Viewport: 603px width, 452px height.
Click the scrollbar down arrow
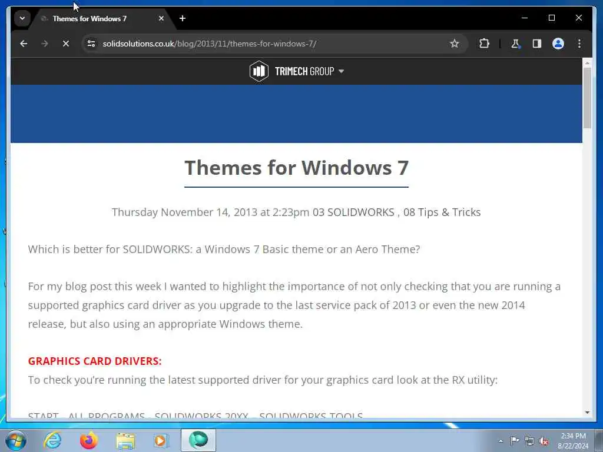pyautogui.click(x=587, y=413)
